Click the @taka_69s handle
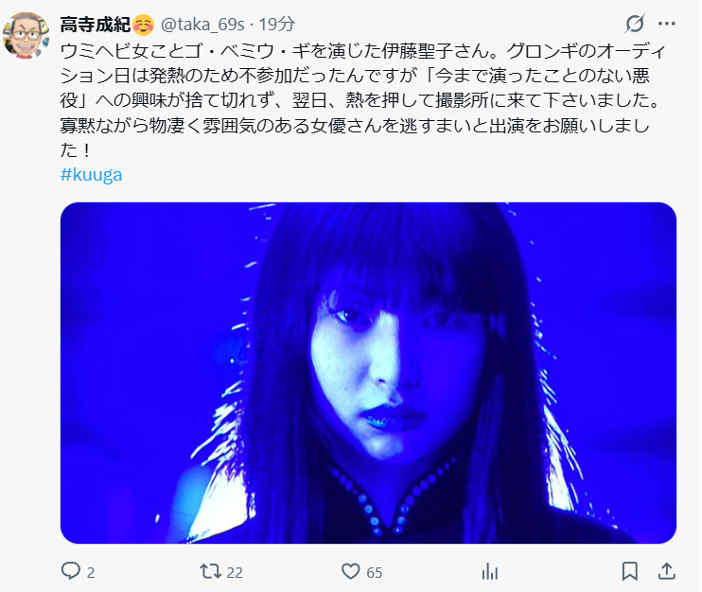Viewport: 702px width, 592px height. 202,25
